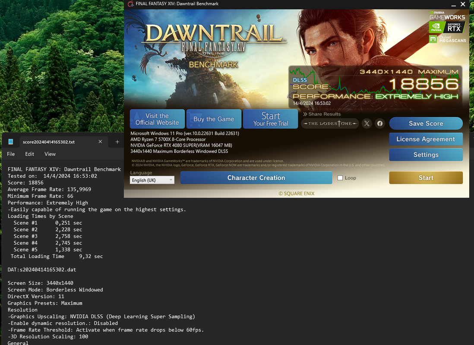Open Notepad File menu
The height and width of the screenshot is (345, 474).
coord(11,154)
